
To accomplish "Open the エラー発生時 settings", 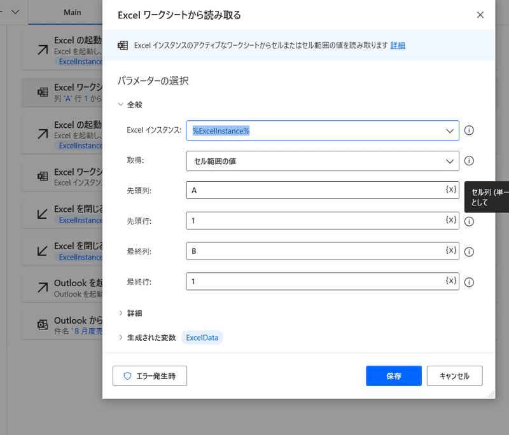I will pos(150,376).
